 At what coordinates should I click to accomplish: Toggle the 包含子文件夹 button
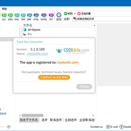coord(29,120)
